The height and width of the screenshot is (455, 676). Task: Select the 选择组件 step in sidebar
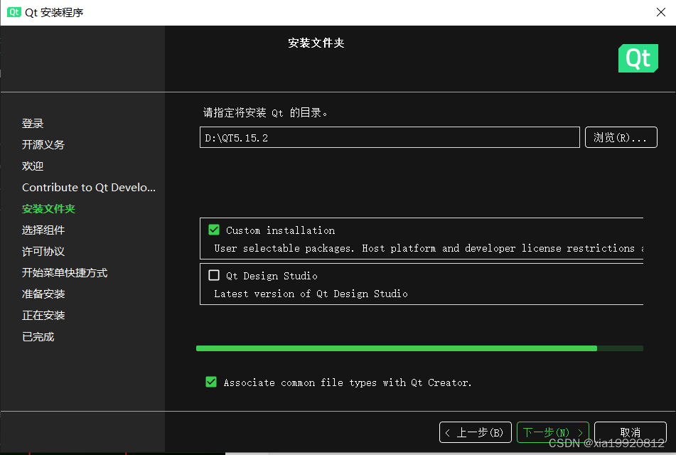click(43, 230)
